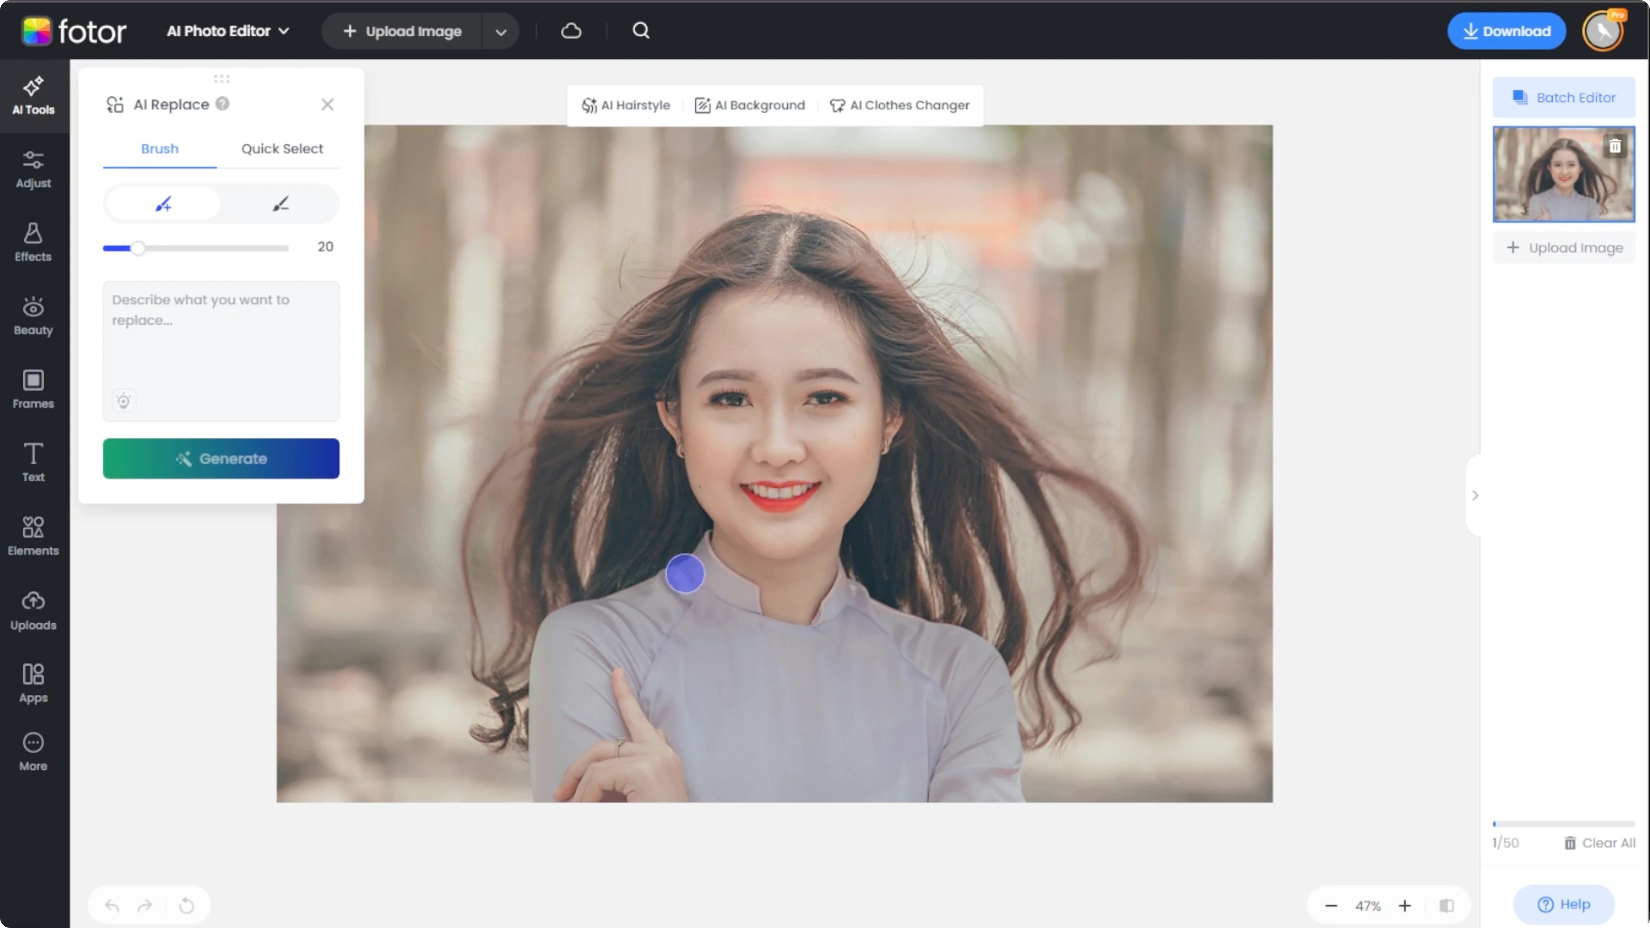Open the Uploads sidebar panel
Viewport: 1650px width, 928px height.
[33, 611]
